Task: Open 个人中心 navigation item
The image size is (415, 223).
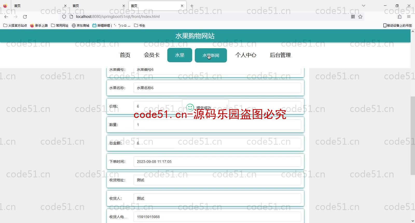Action: coord(246,55)
